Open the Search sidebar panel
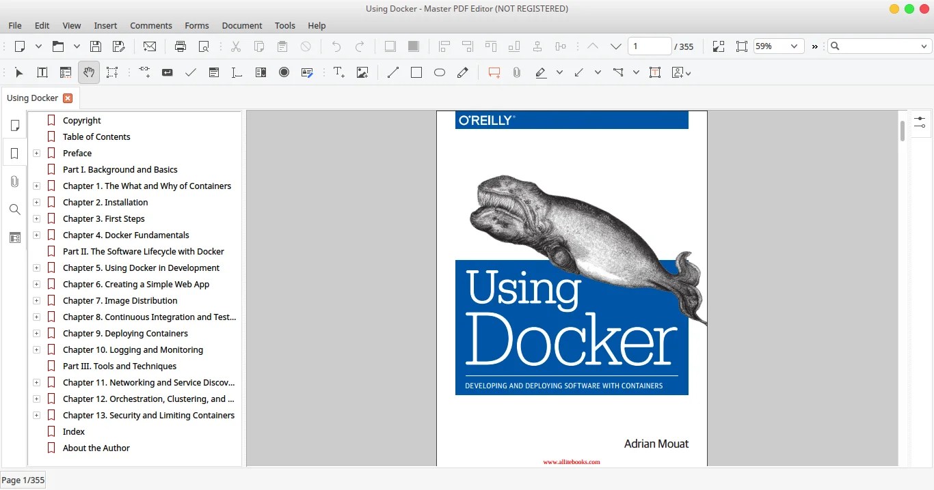 (14, 210)
